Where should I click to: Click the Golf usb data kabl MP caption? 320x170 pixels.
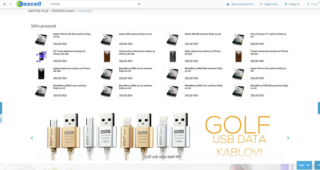163,157
